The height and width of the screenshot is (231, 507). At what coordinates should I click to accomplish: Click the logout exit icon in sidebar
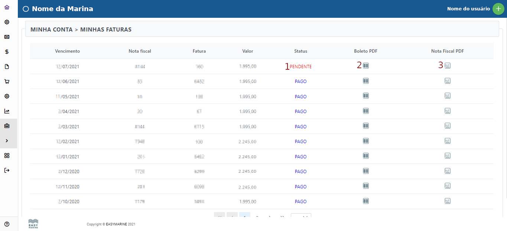[x=7, y=171]
